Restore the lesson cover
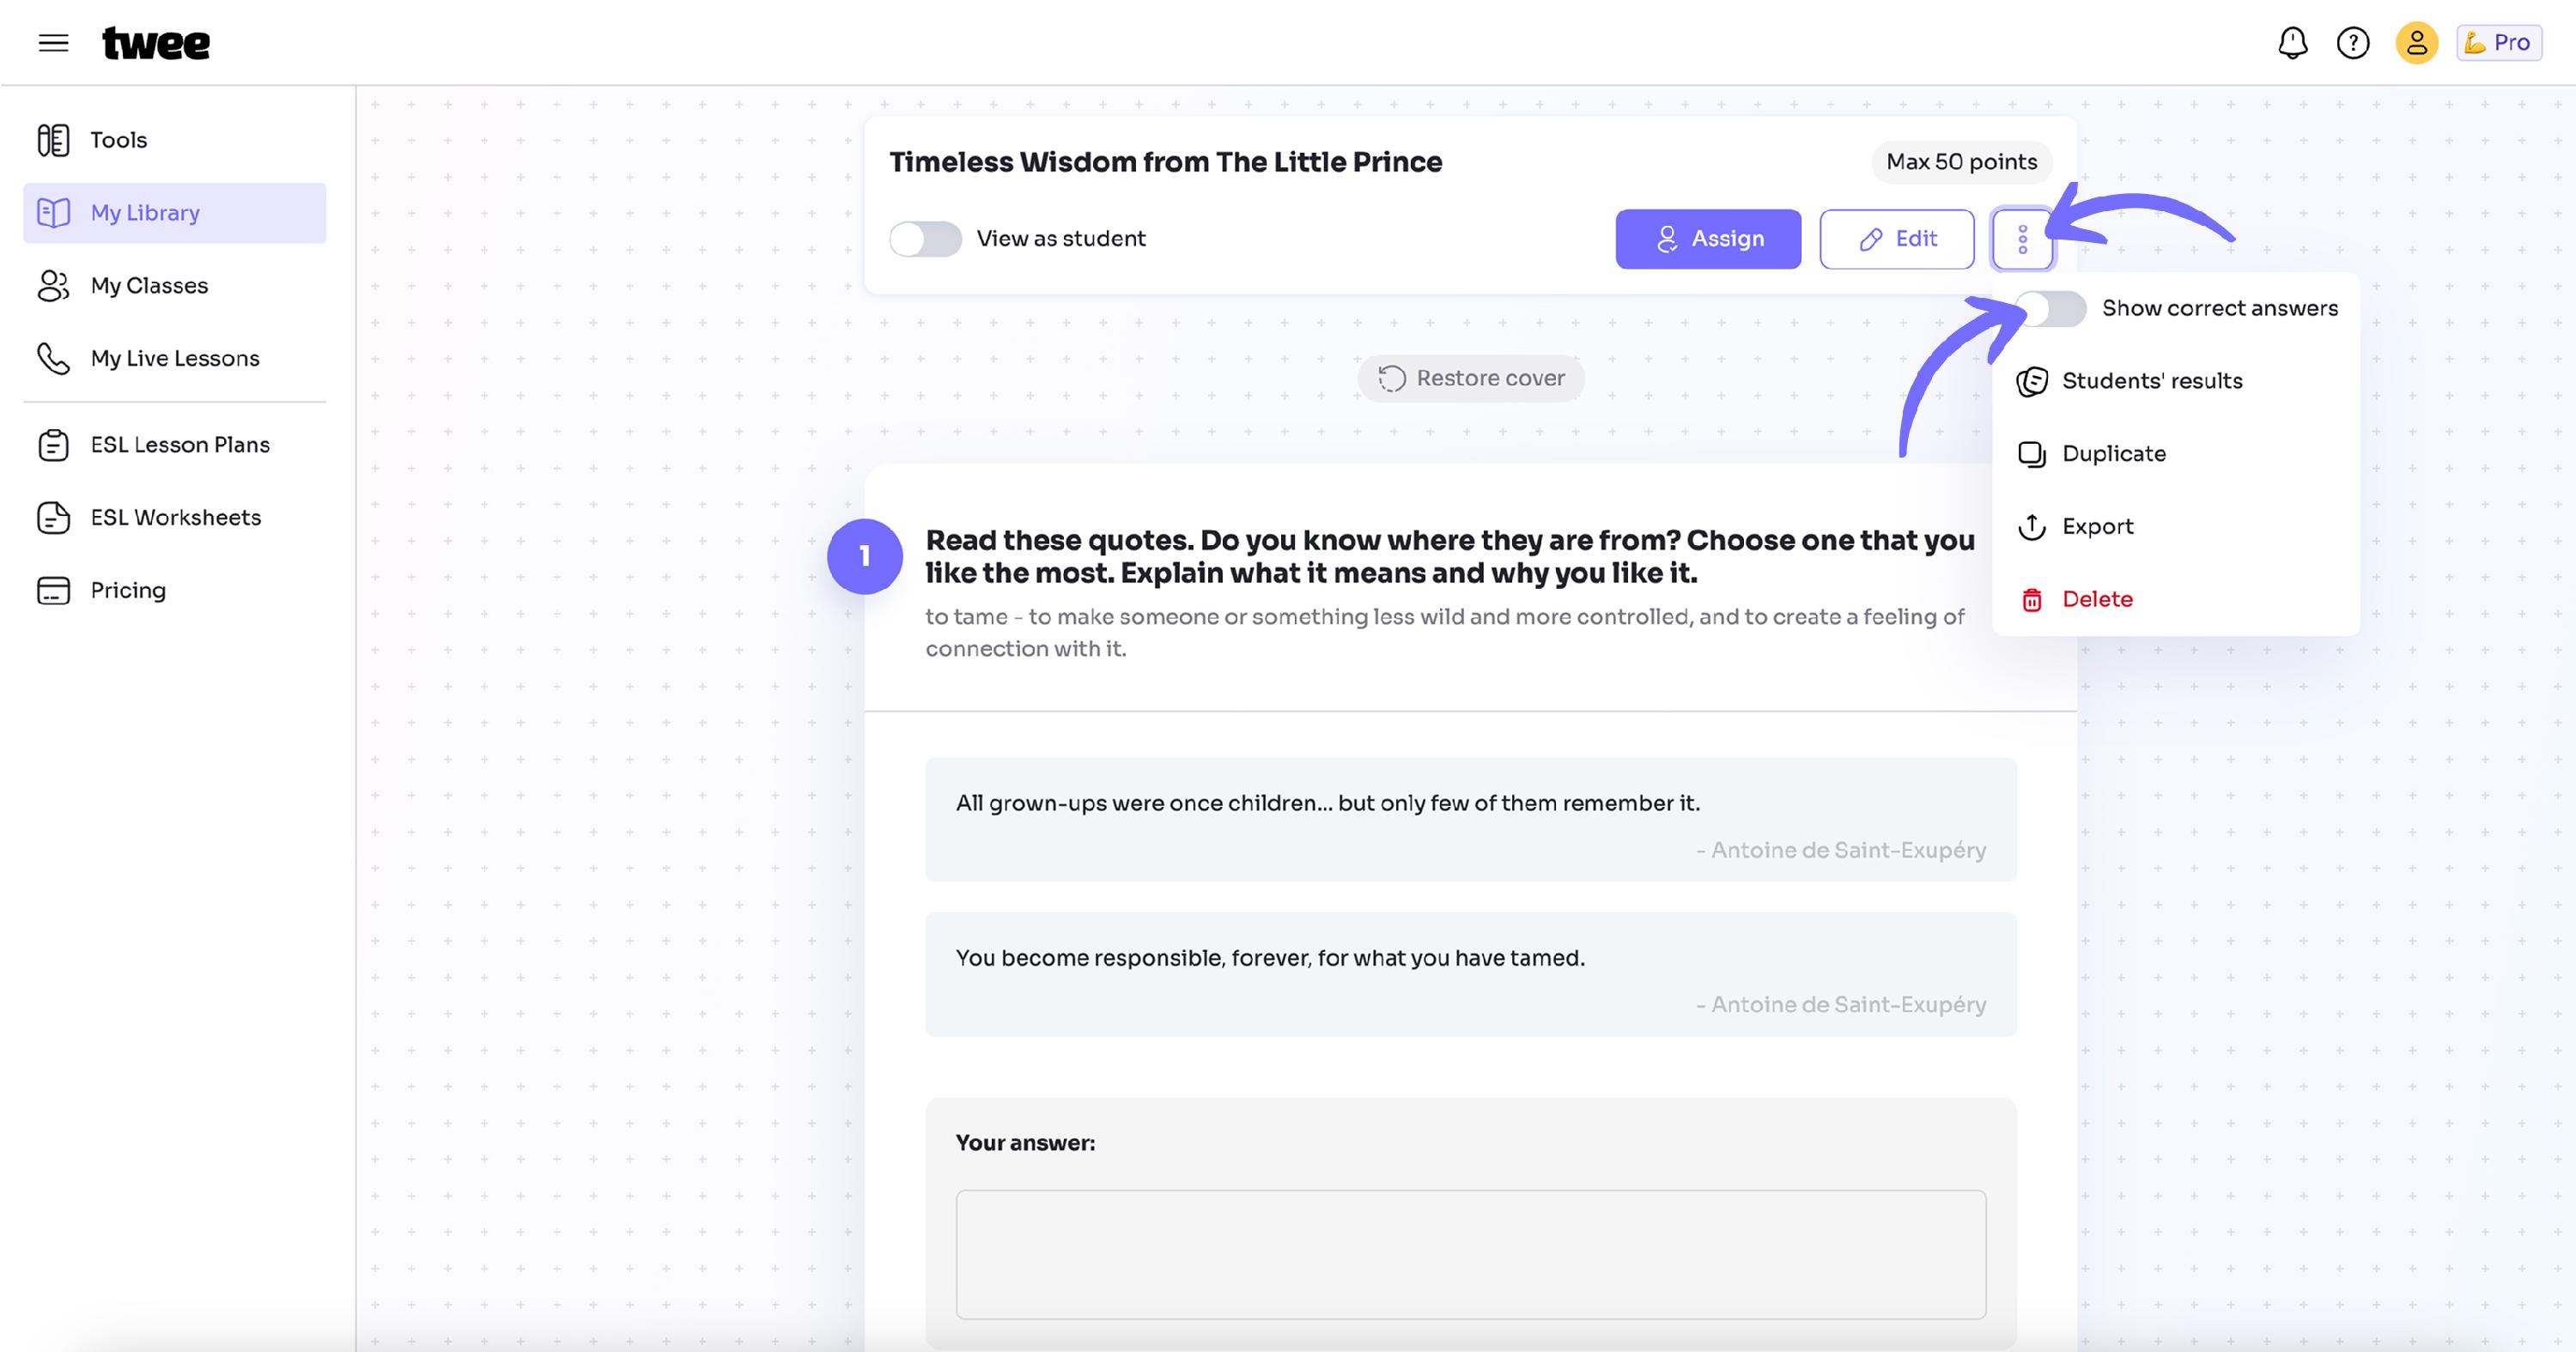 click(x=1471, y=379)
